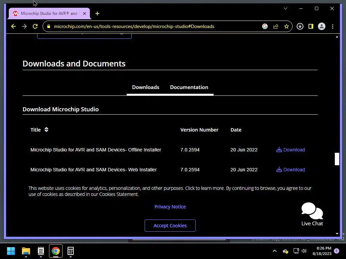
Task: Click Web Installer date 20 Jun 2022
Action: pyautogui.click(x=244, y=170)
